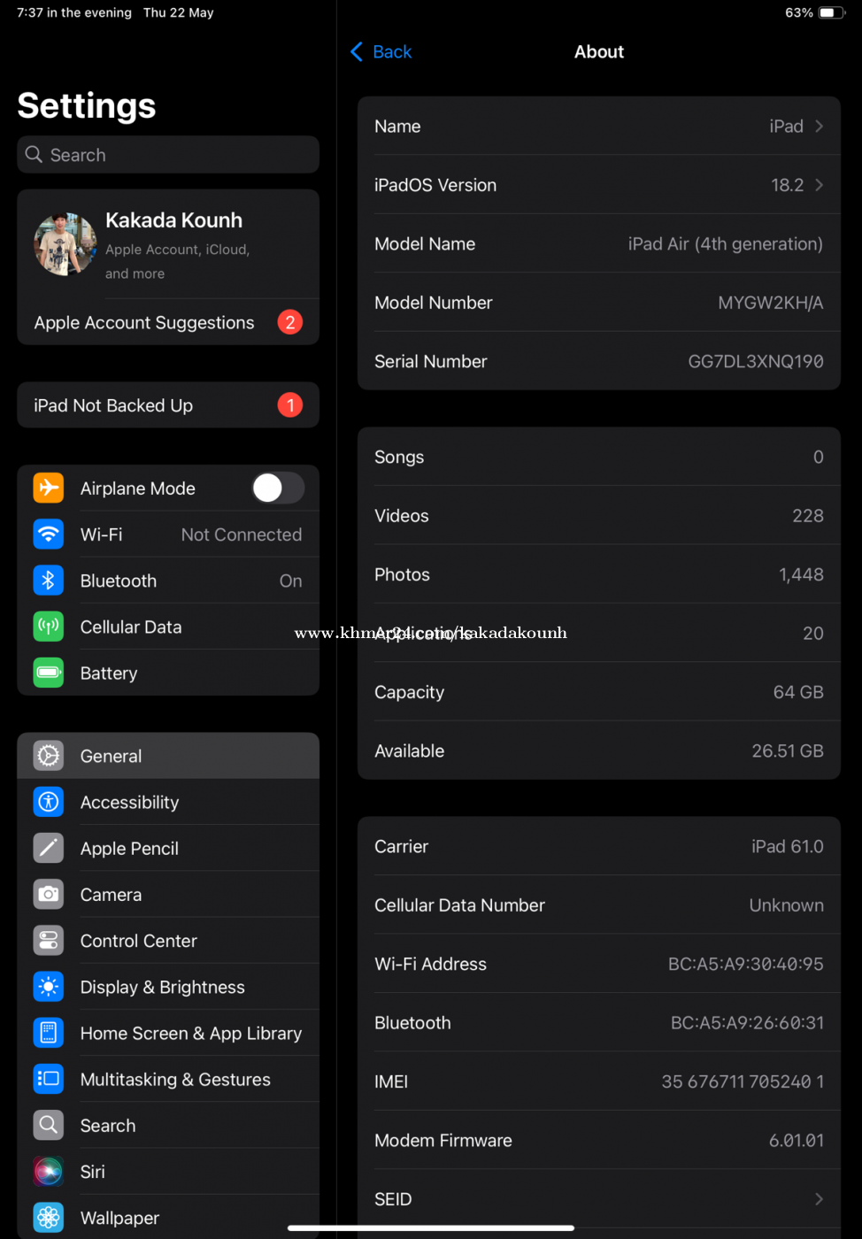Open Kakada Kounh Apple Account
The image size is (862, 1239).
click(x=168, y=244)
